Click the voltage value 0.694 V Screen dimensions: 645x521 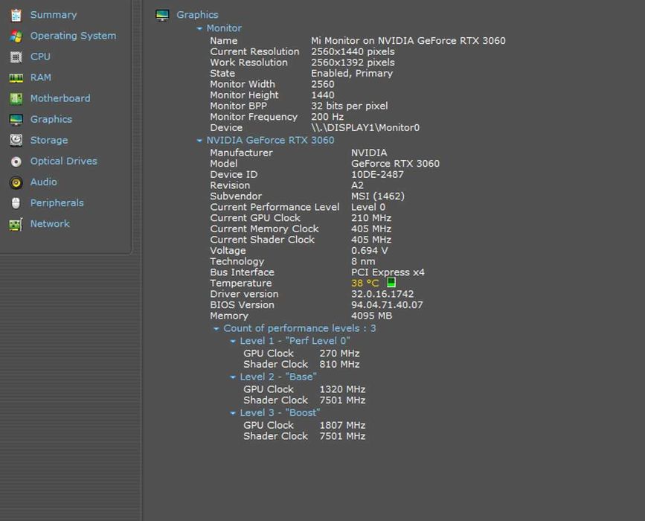tap(370, 251)
